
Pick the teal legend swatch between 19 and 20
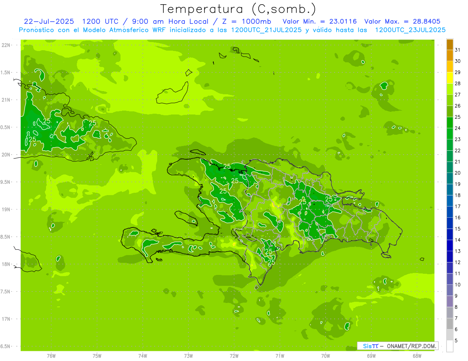(x=450, y=178)
